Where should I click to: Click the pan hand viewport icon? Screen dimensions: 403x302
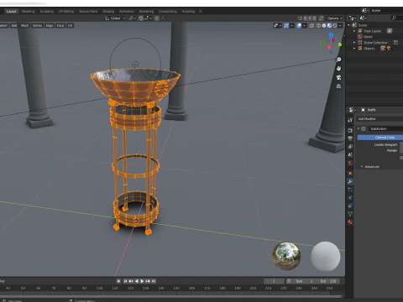[338, 68]
